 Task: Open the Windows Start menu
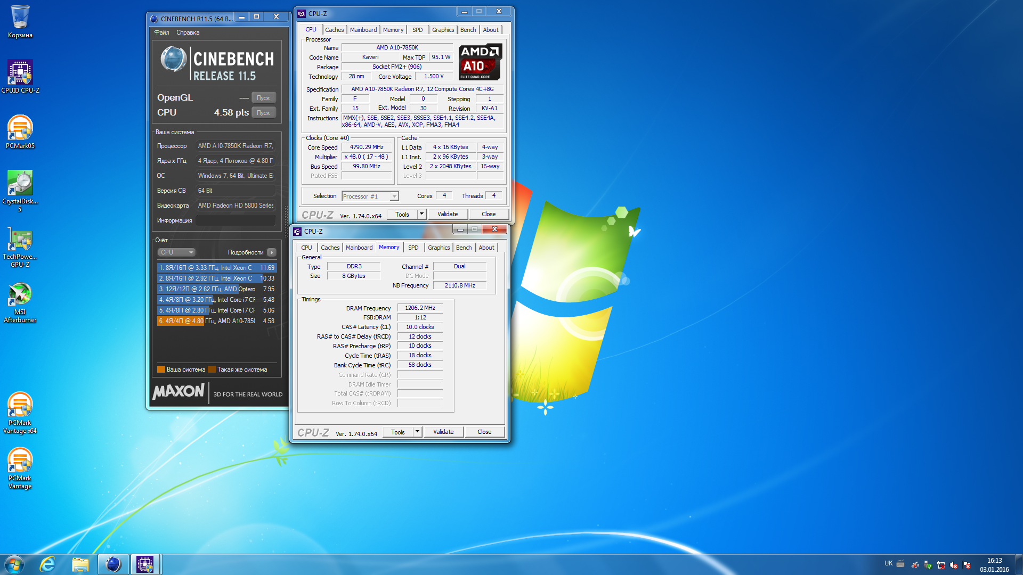14,564
